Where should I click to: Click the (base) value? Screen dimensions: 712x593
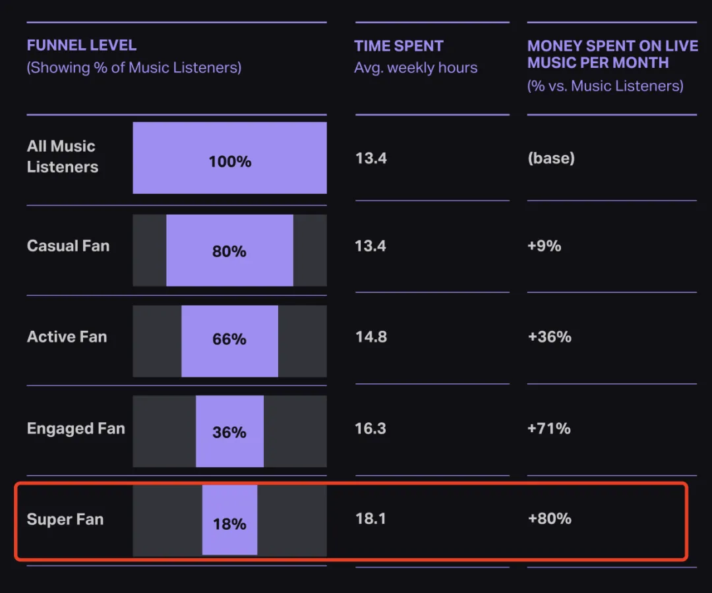[551, 158]
